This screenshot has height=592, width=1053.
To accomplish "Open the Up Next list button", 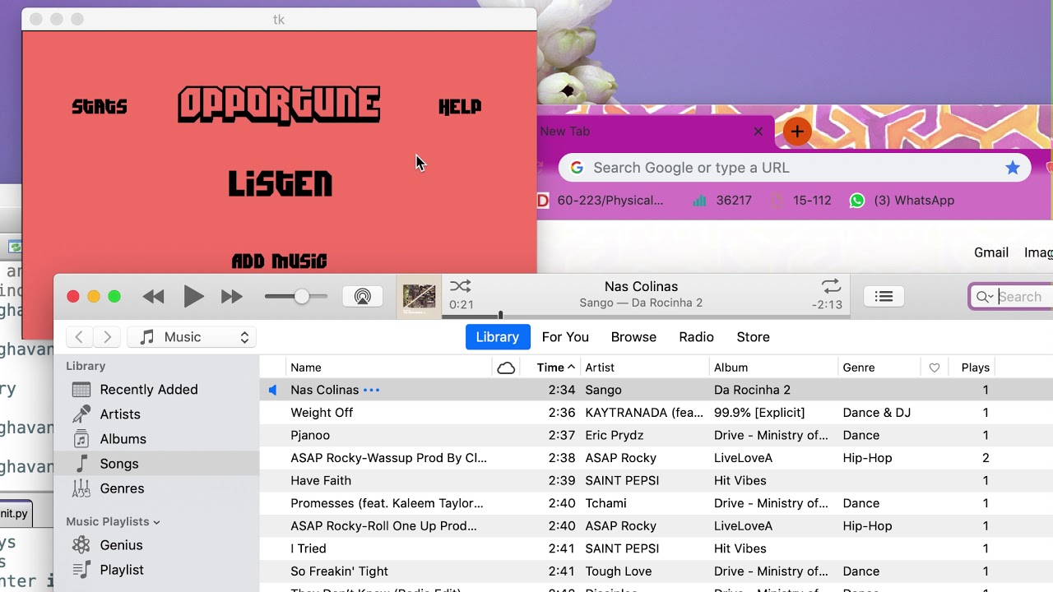I will (x=884, y=297).
